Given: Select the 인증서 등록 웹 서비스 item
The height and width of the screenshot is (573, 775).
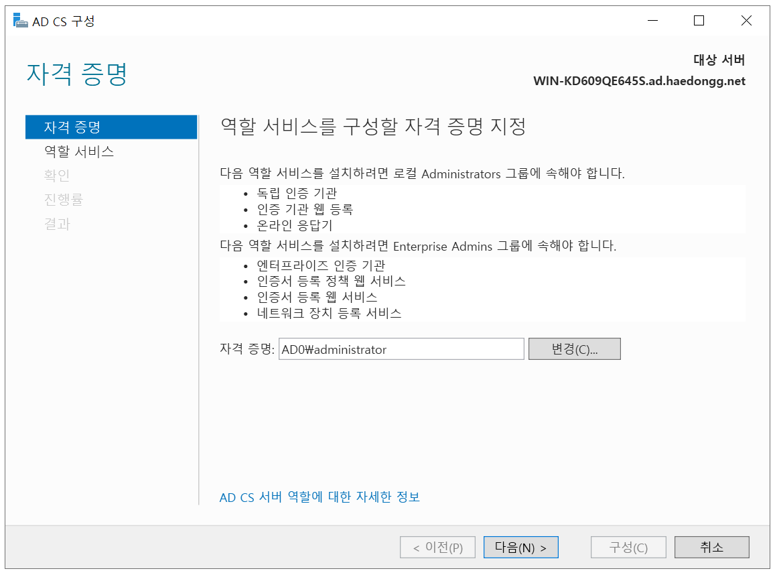Looking at the screenshot, I should (x=317, y=297).
